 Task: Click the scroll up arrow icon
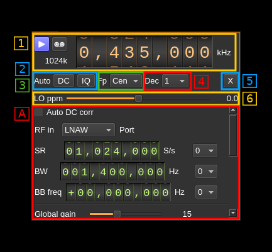233,110
